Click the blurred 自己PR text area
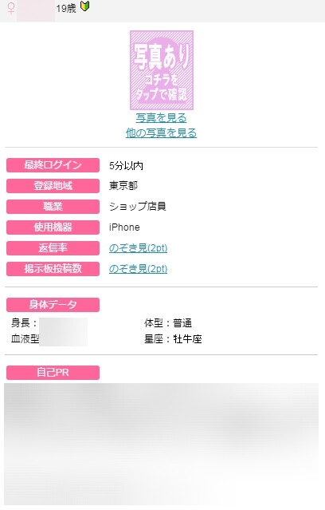The height and width of the screenshot is (510, 325). tap(162, 444)
